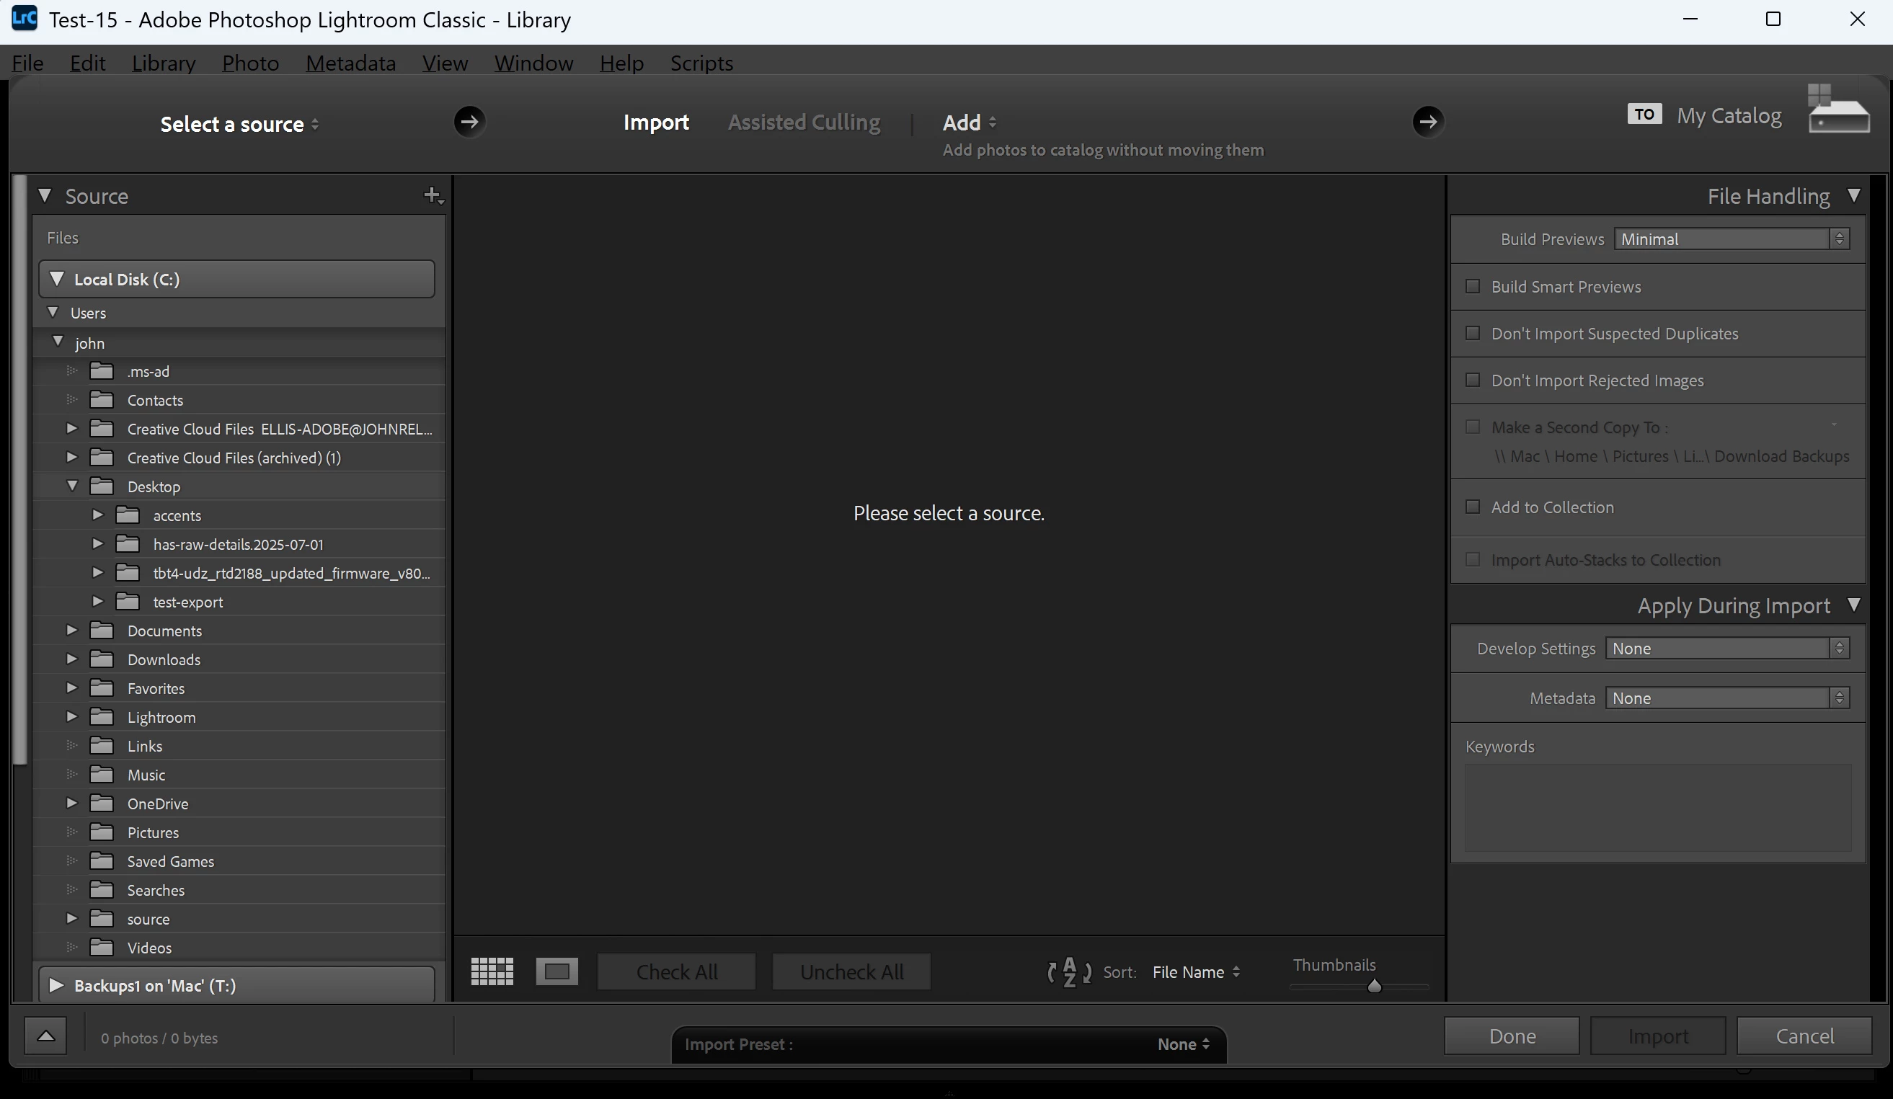
Task: Click inside the Keywords text box
Action: (x=1657, y=808)
